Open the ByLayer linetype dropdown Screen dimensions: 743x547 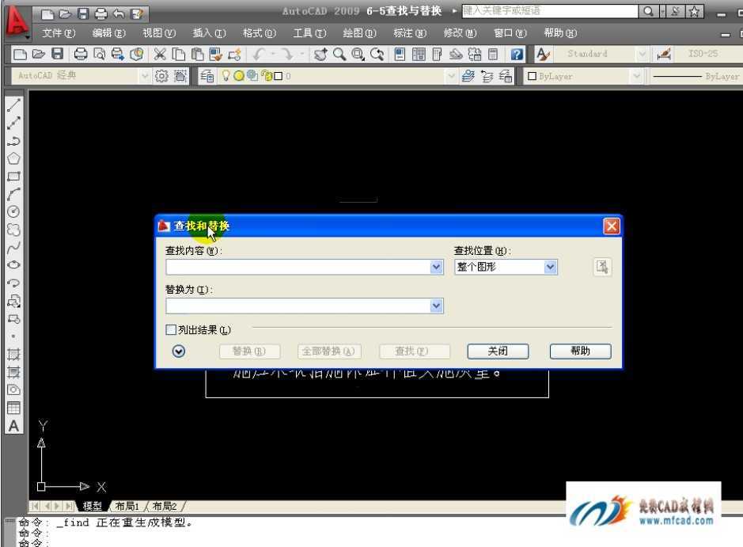pos(696,76)
